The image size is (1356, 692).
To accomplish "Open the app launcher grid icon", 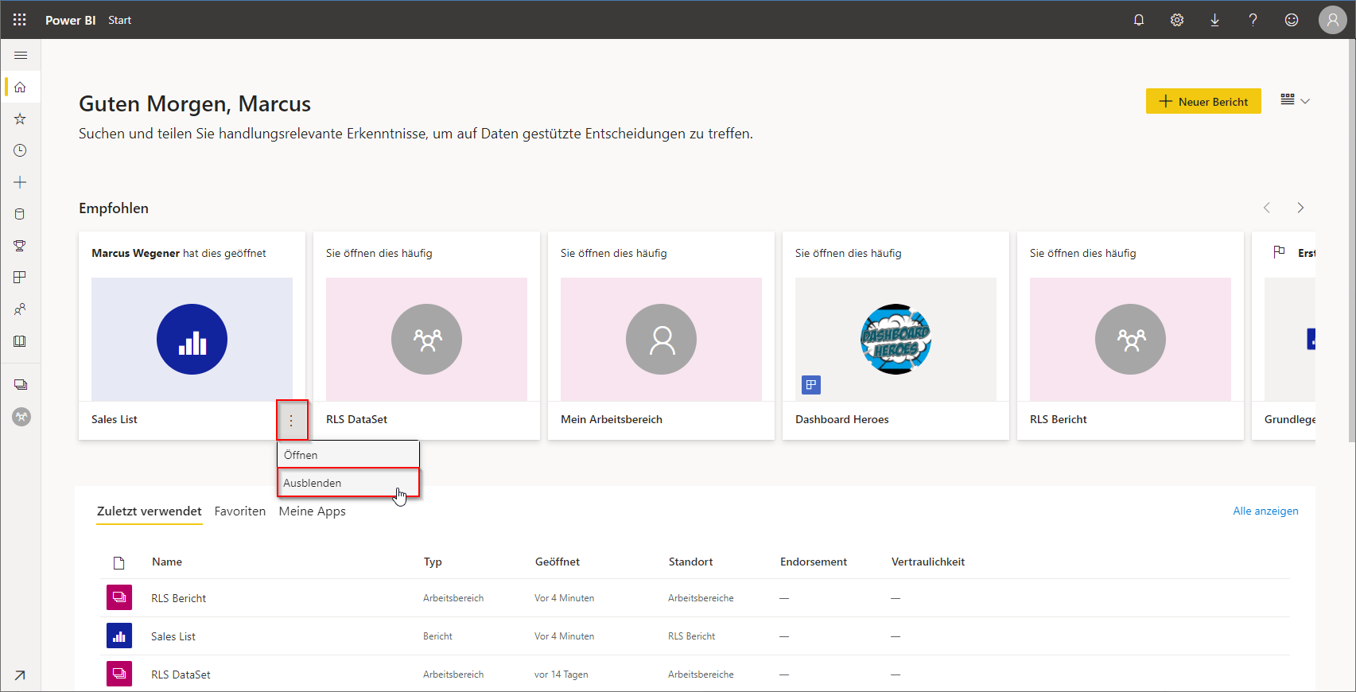I will 20,20.
